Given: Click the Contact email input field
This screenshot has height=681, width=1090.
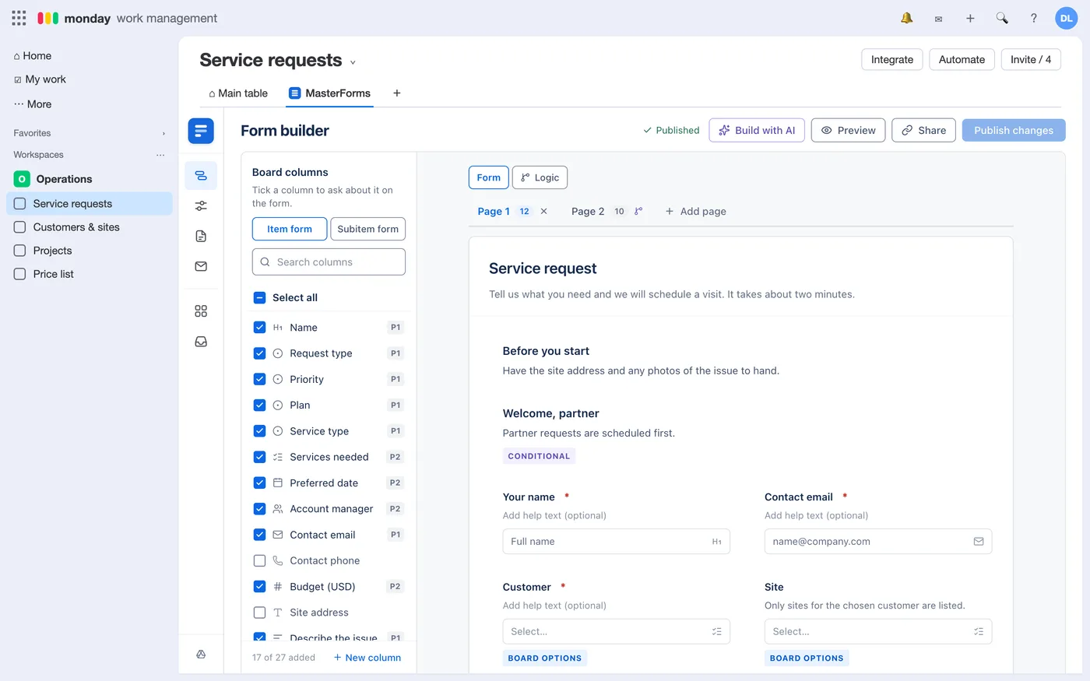Looking at the screenshot, I should [878, 542].
